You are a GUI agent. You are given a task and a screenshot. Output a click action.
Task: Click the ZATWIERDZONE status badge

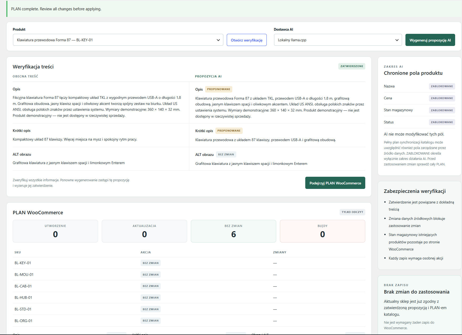click(x=352, y=66)
